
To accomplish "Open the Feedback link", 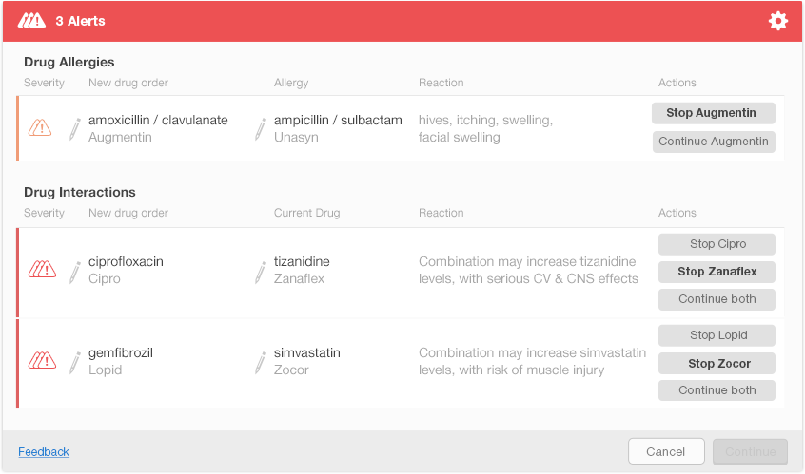I will (x=44, y=452).
